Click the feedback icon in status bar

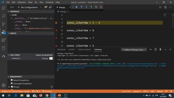tap(166, 91)
